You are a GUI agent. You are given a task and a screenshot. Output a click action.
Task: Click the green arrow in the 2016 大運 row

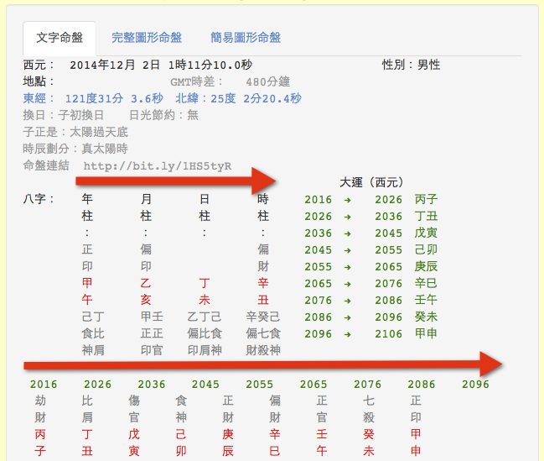(x=348, y=200)
